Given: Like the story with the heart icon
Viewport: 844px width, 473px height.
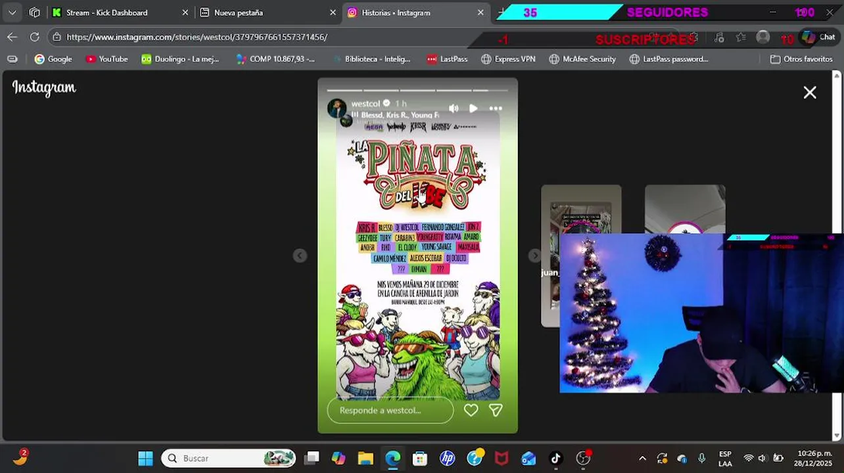Looking at the screenshot, I should pos(471,411).
